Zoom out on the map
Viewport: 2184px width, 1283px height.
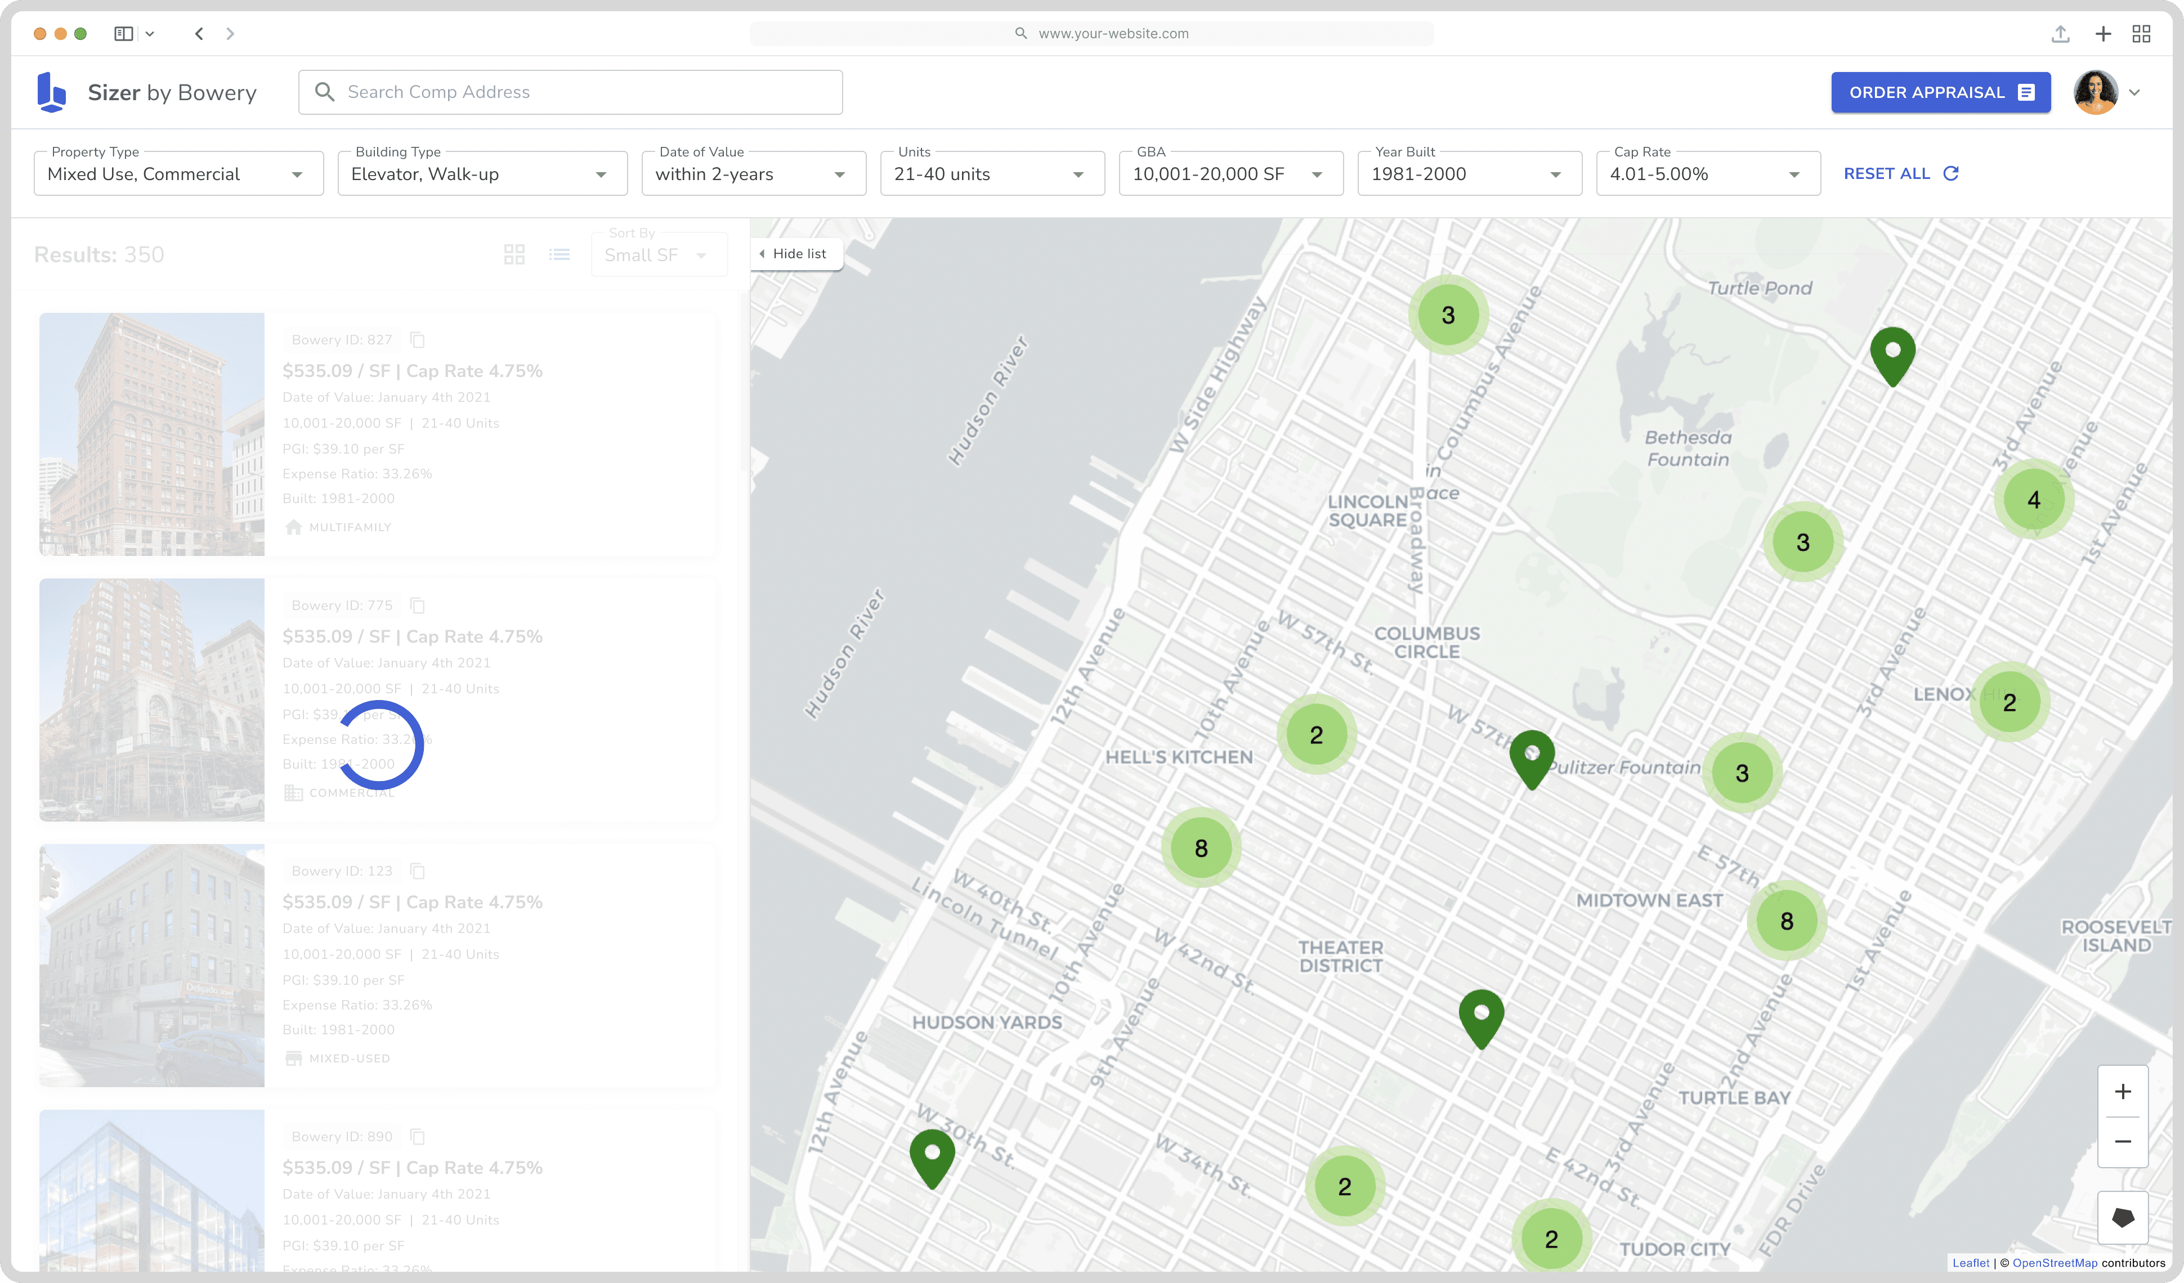click(2123, 1142)
